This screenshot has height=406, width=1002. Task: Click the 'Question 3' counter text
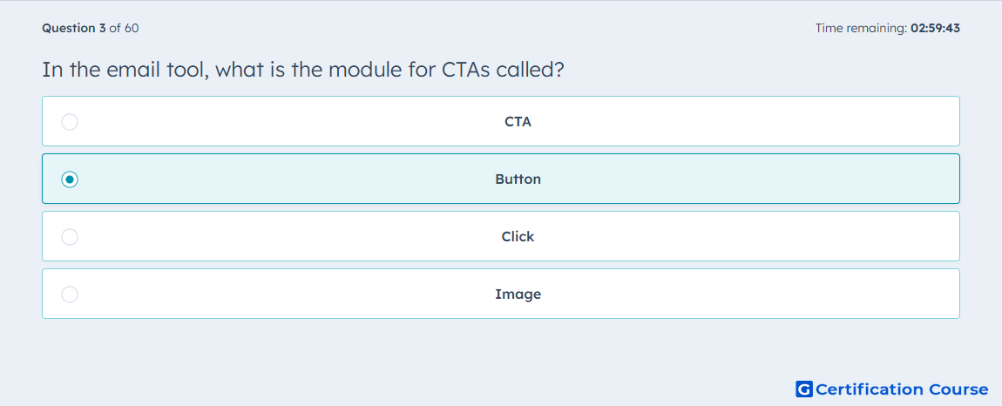pyautogui.click(x=74, y=28)
